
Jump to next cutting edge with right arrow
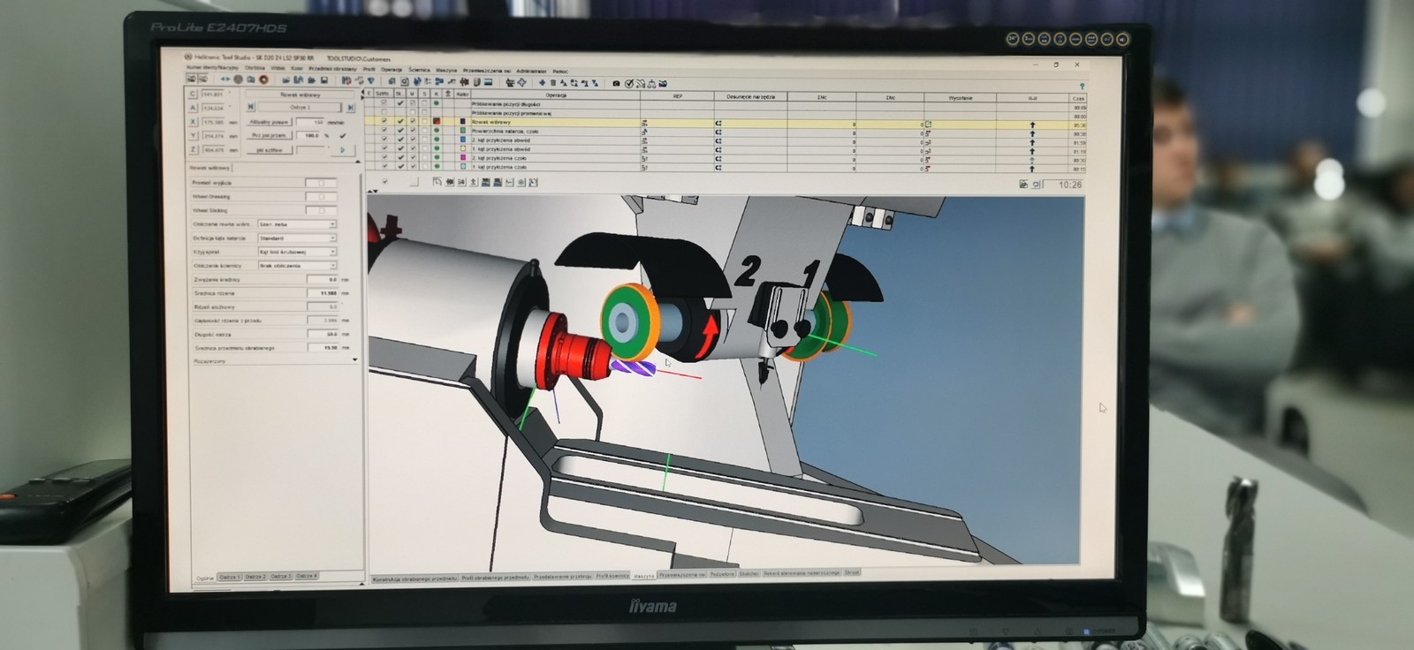click(350, 108)
